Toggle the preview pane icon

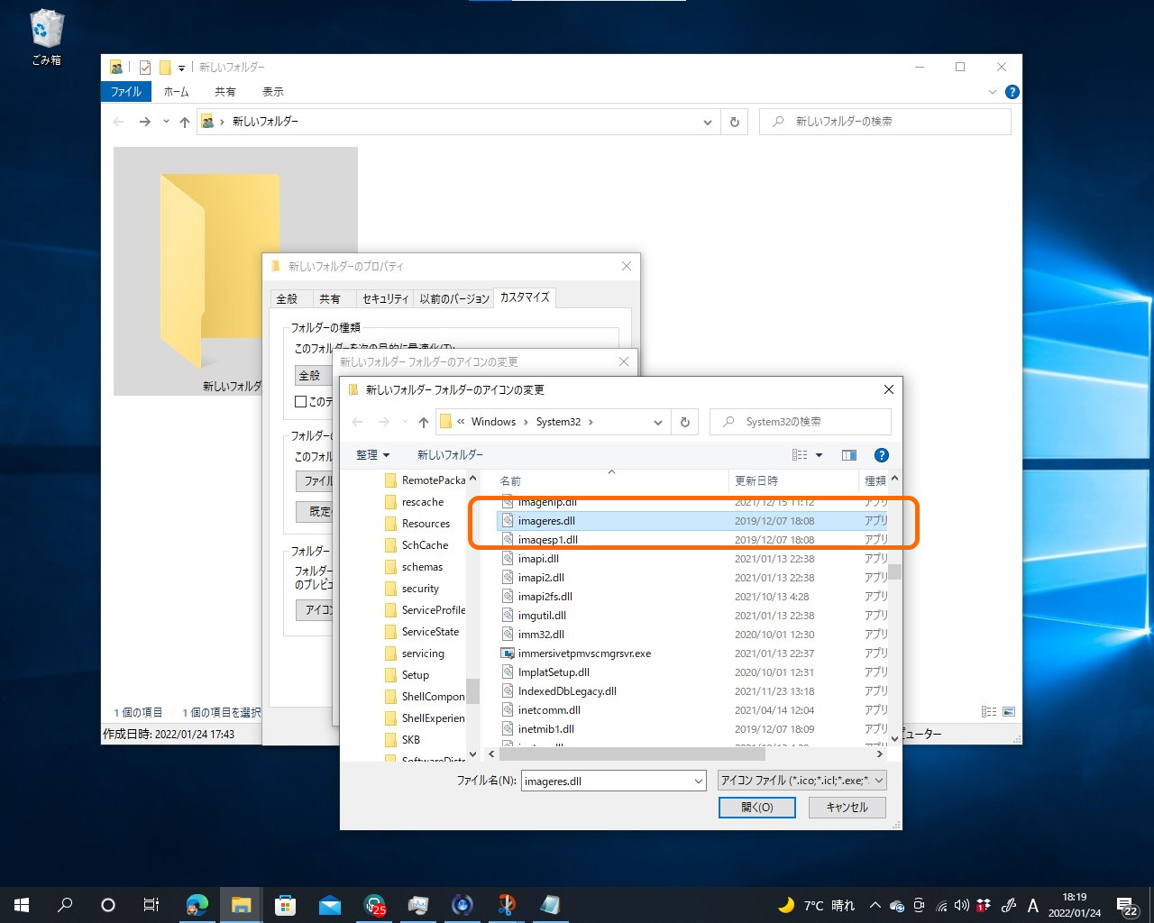coord(848,454)
